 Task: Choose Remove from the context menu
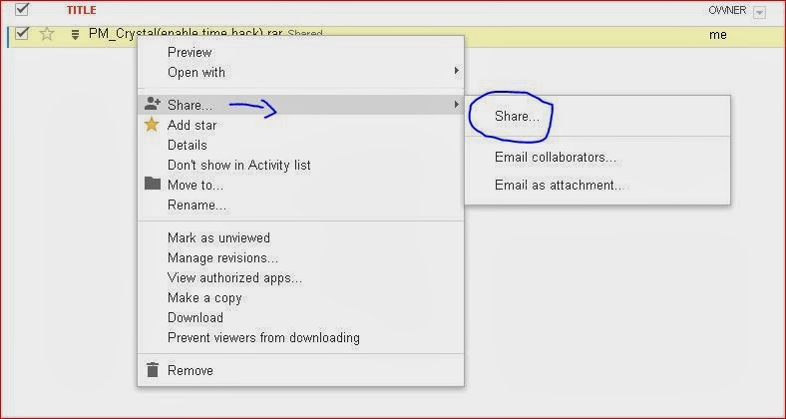190,370
